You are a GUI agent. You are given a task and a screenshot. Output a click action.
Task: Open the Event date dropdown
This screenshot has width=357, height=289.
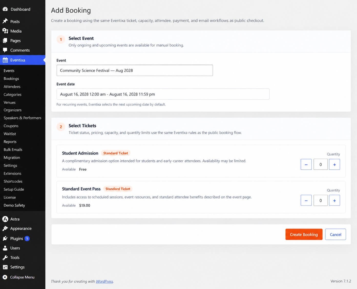tap(163, 94)
